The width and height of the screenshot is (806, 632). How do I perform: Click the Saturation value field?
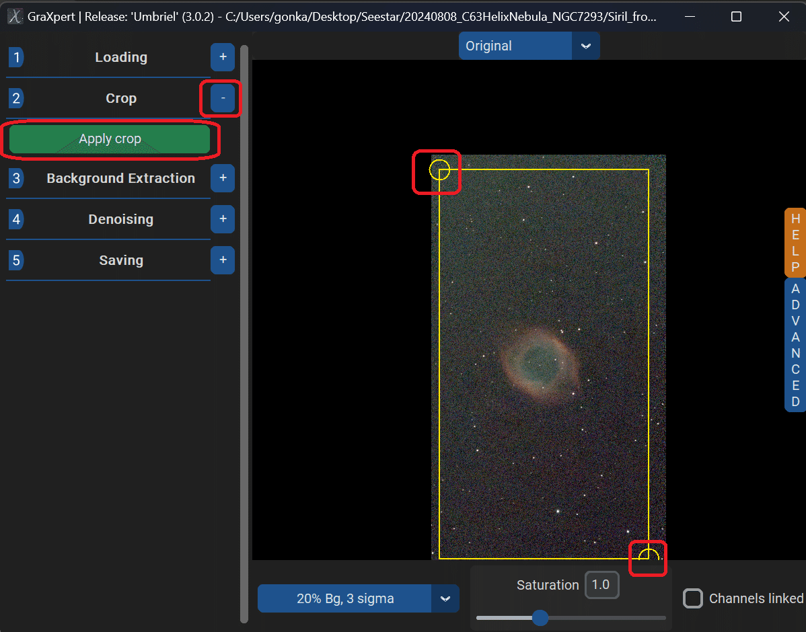(x=601, y=585)
